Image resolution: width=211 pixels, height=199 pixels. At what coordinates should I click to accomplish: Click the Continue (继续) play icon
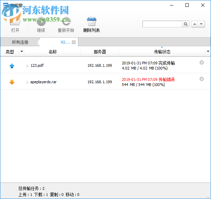click(41, 22)
